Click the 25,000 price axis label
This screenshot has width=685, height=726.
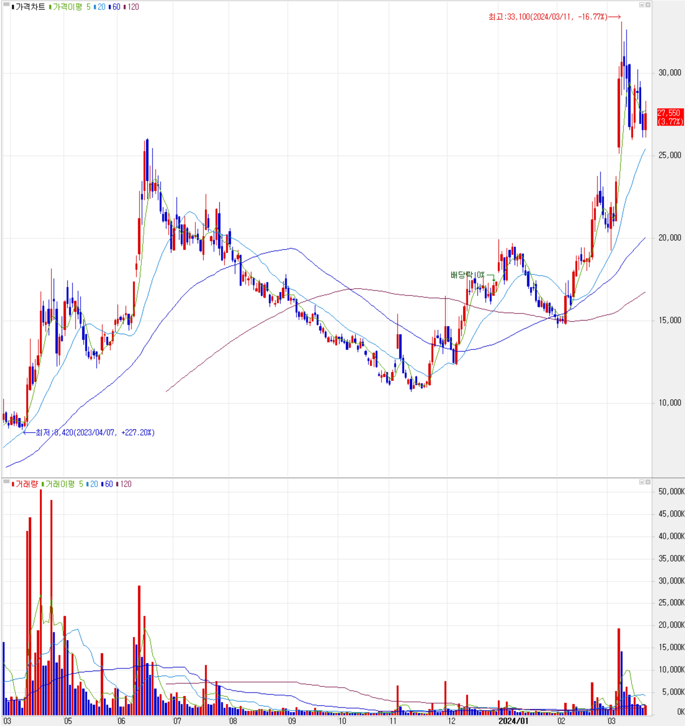670,155
